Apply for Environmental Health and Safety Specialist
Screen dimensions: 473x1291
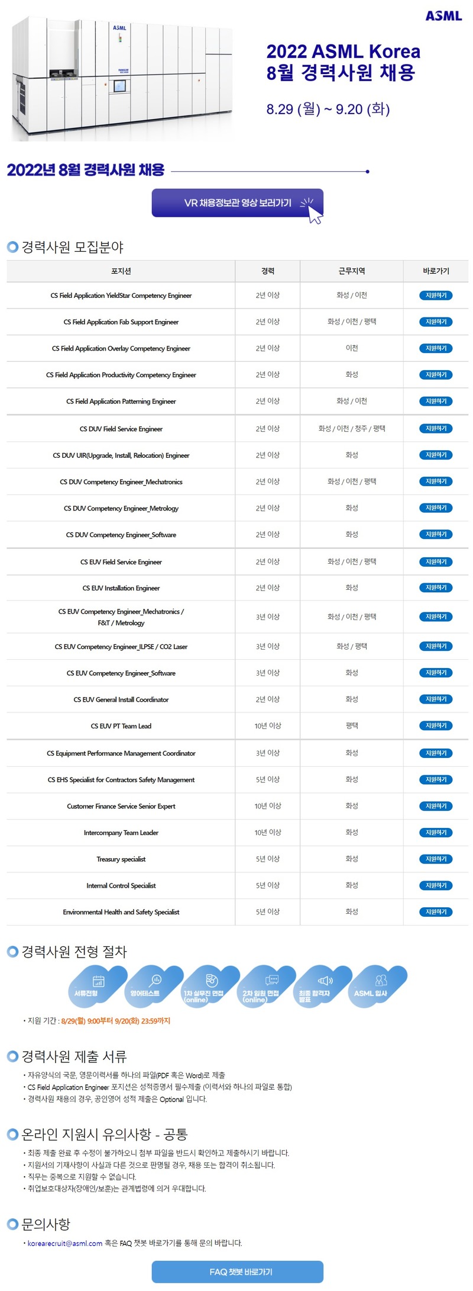[x=435, y=911]
